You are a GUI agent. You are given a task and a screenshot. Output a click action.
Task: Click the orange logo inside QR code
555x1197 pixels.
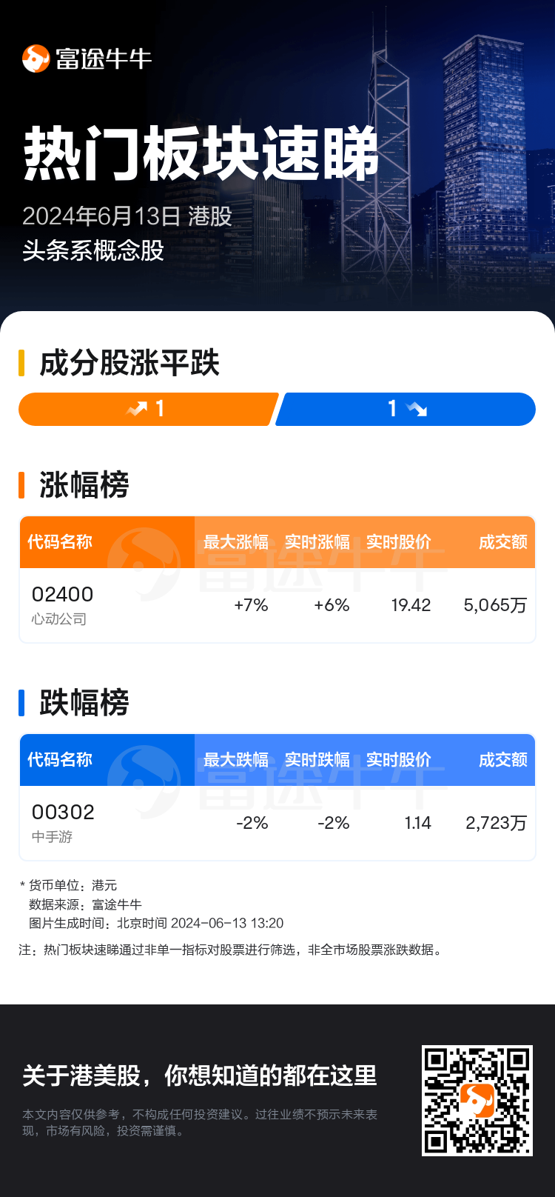477,1101
